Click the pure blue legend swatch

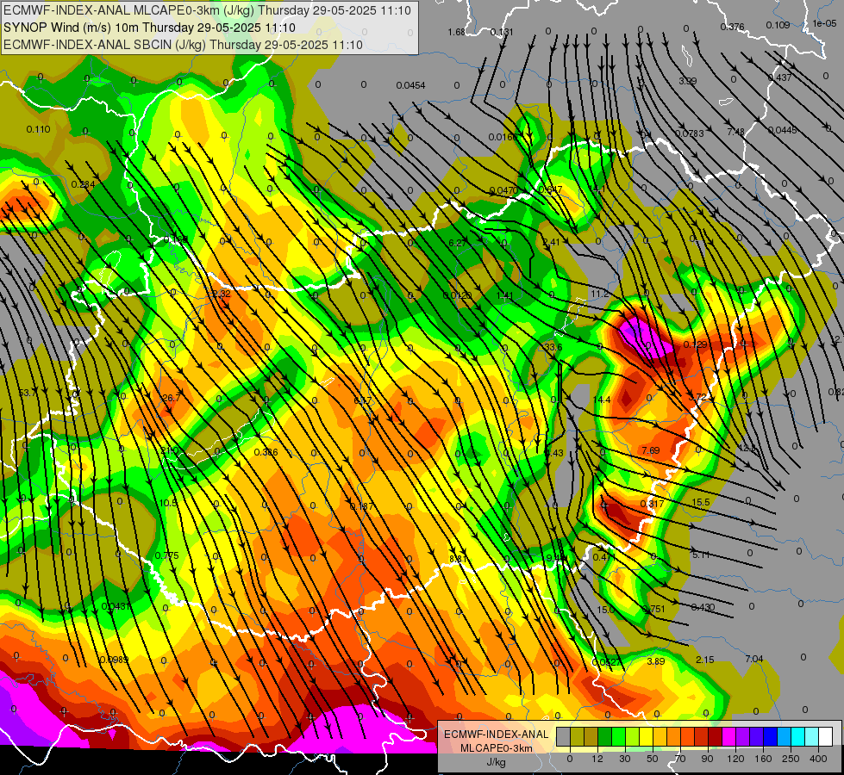pos(771,736)
